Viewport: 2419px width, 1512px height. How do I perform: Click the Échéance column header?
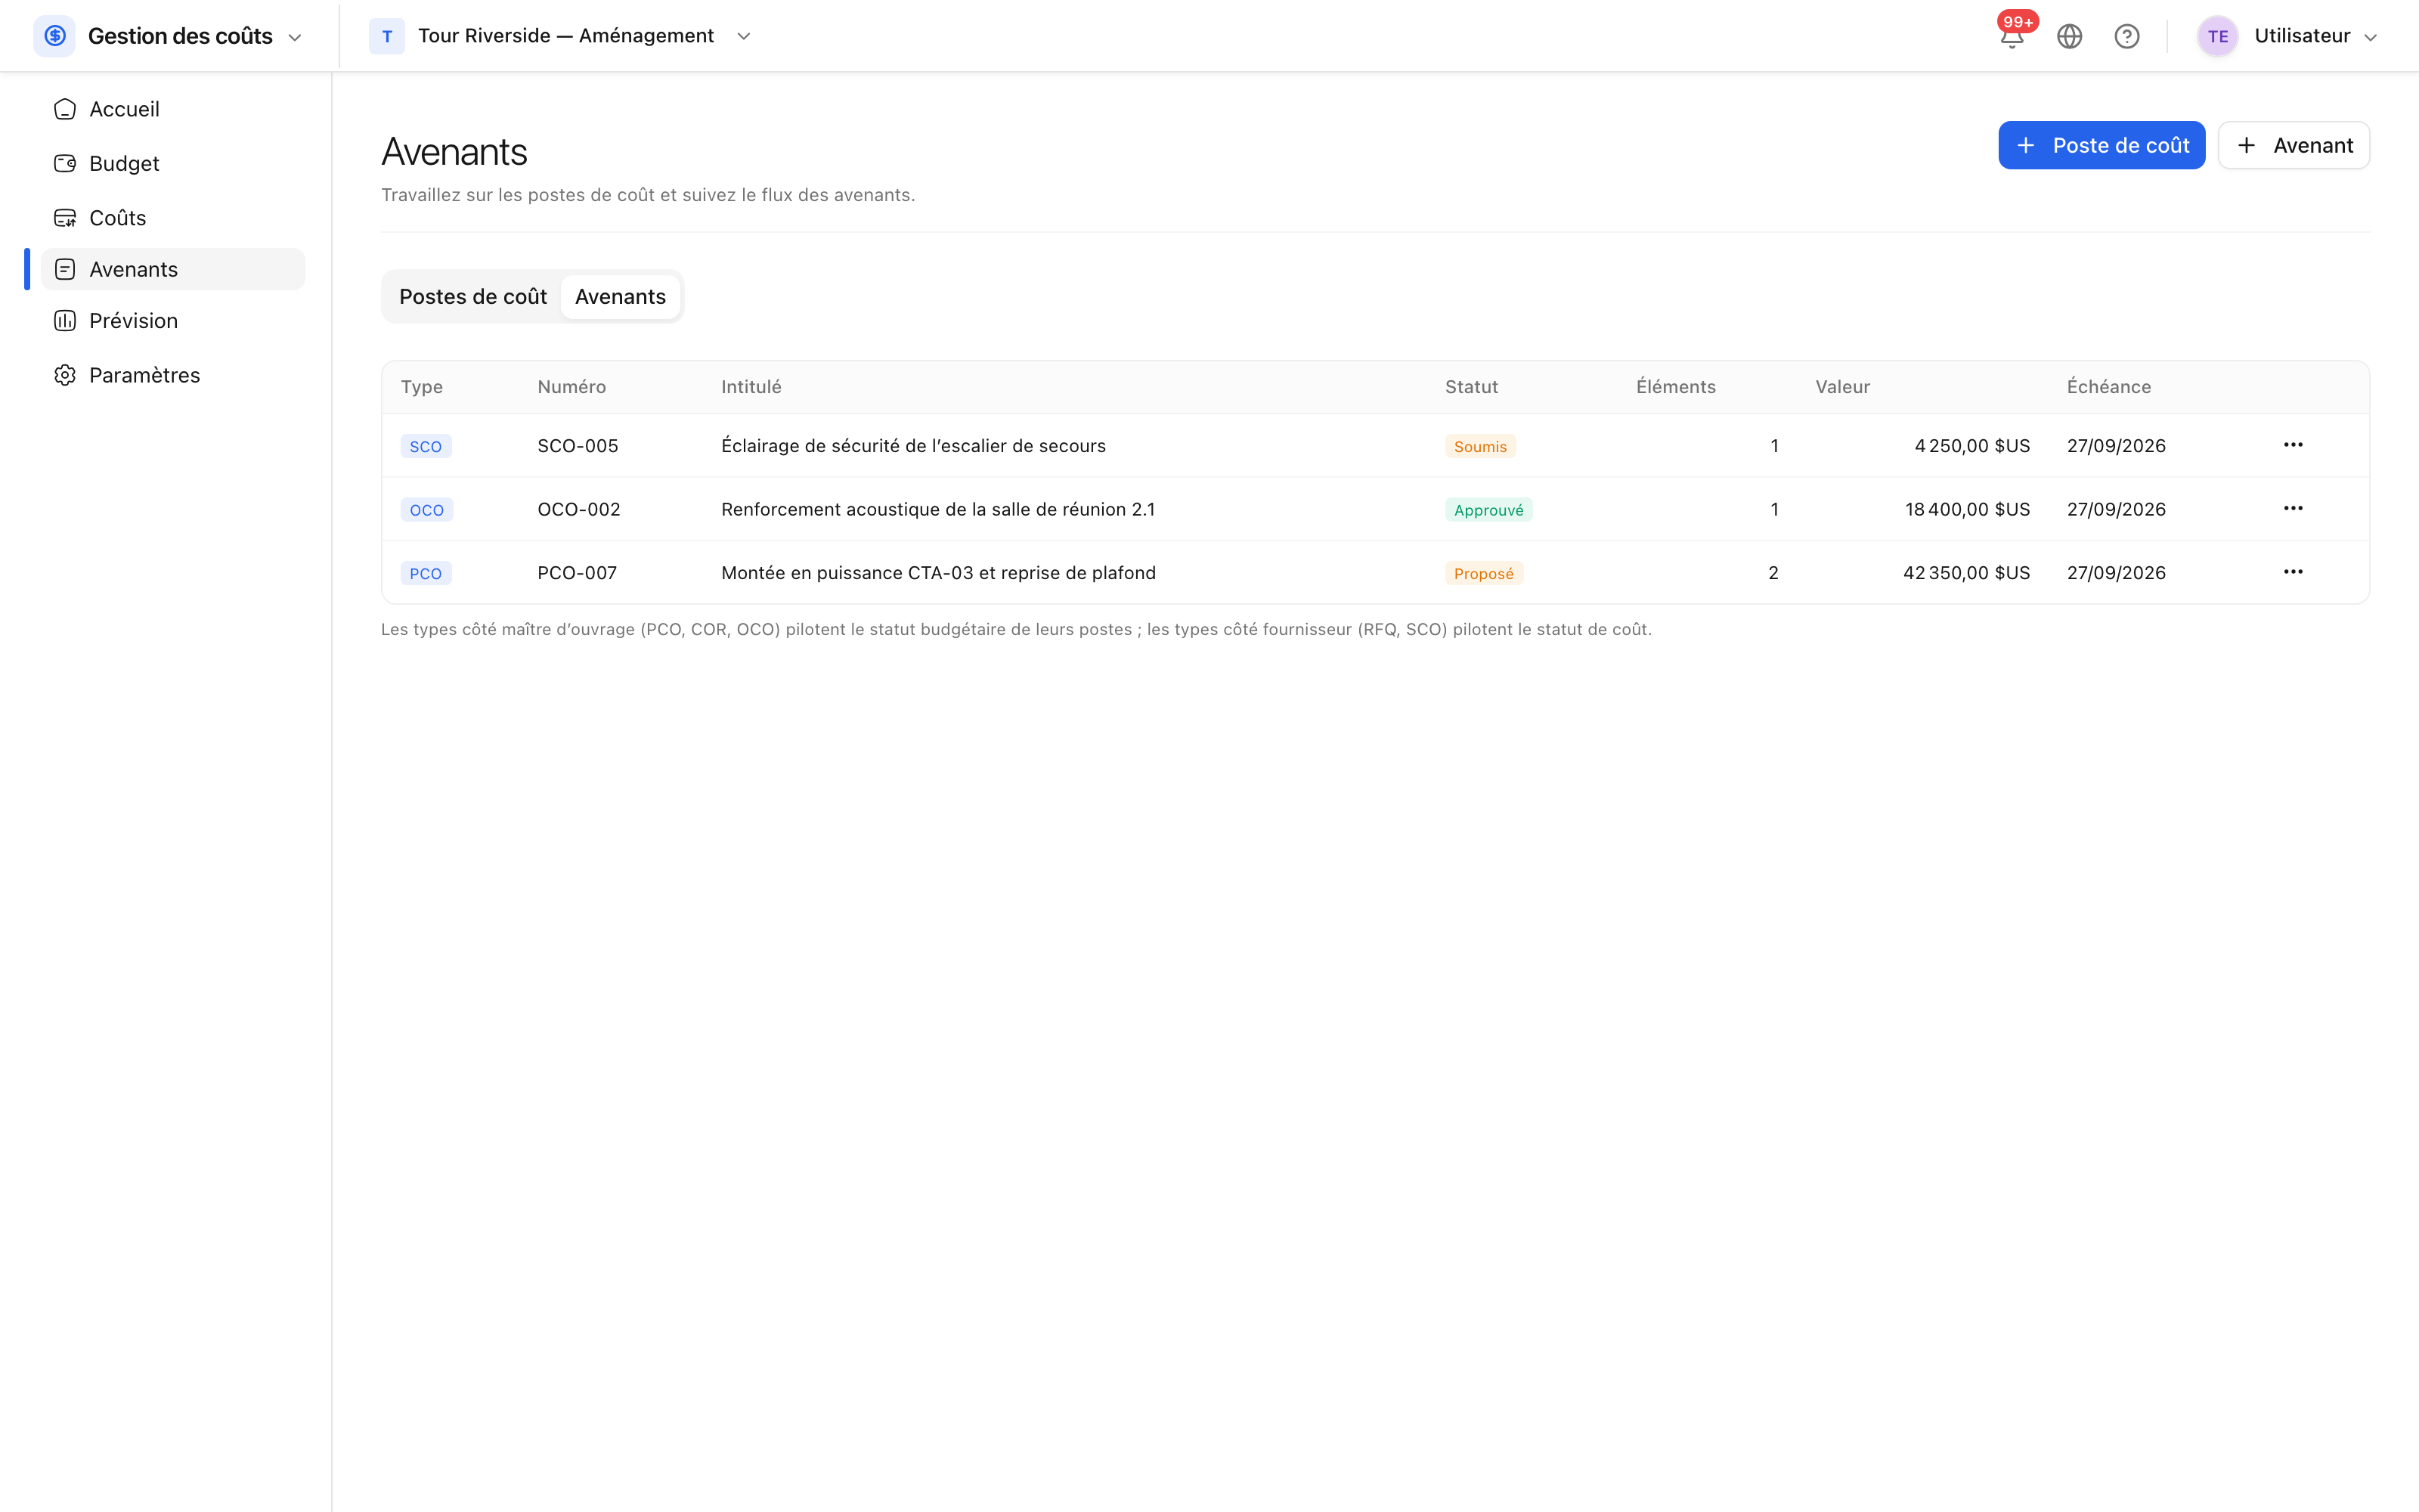[x=2109, y=387]
